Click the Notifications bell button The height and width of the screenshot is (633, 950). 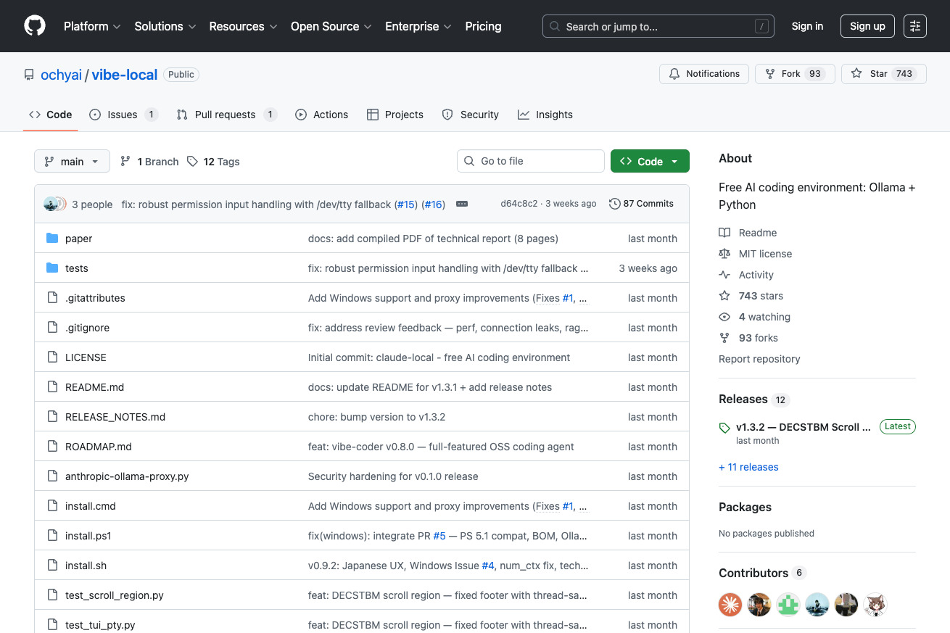point(704,74)
